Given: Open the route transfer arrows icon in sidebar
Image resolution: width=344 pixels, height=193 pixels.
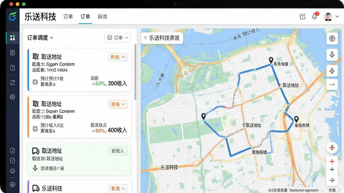Looking at the screenshot, I should click(12, 82).
